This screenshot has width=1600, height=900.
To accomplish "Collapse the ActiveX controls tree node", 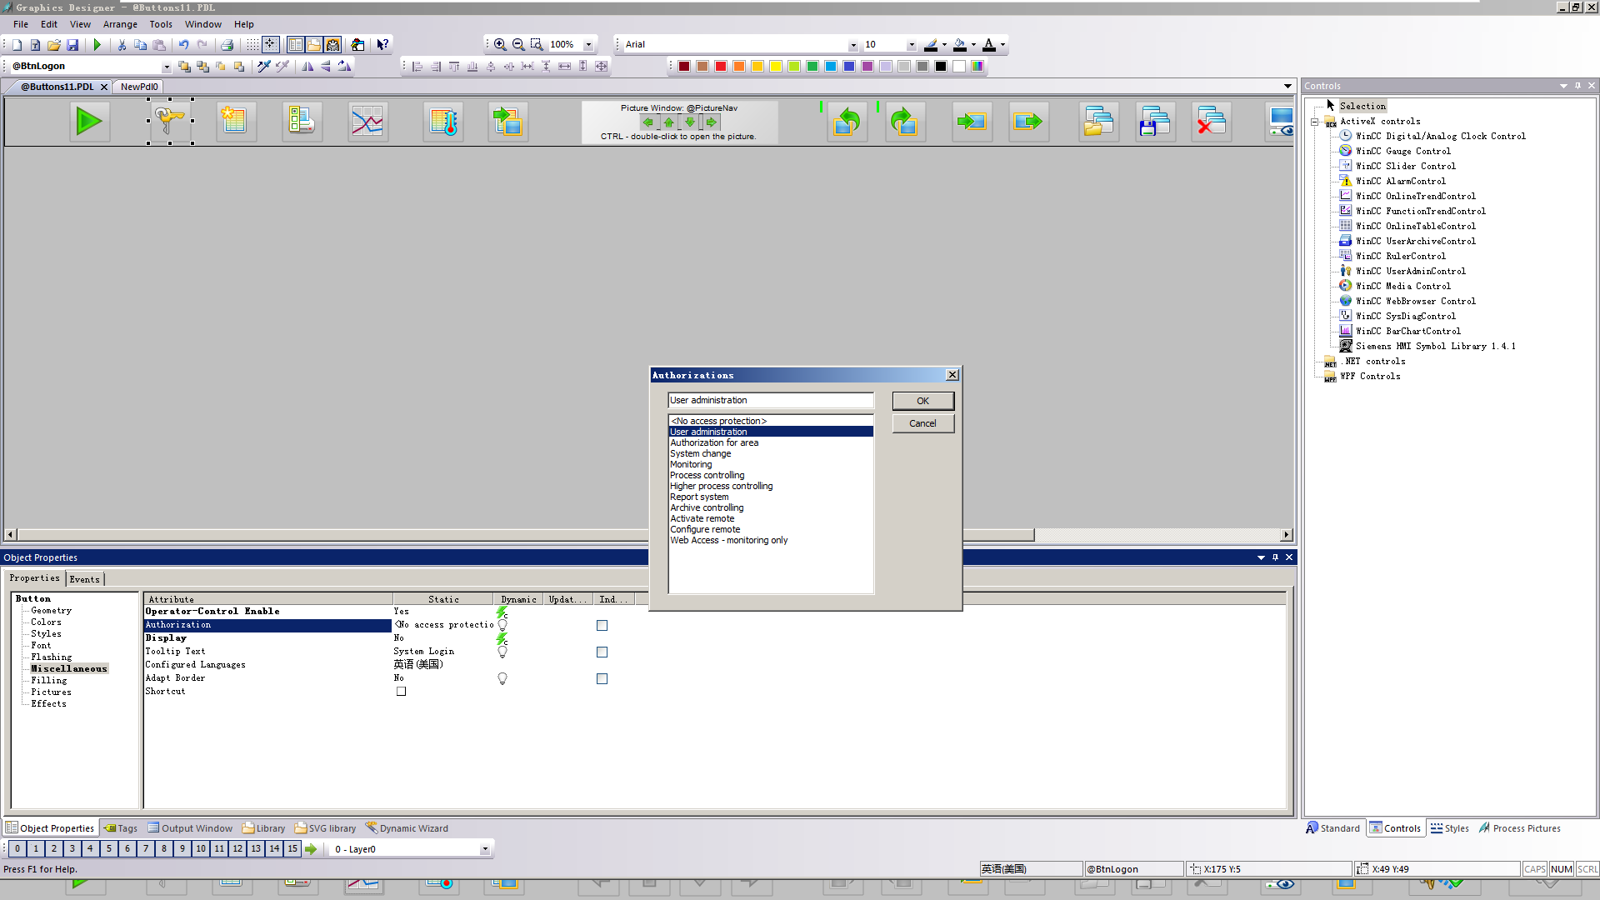I will click(x=1315, y=122).
